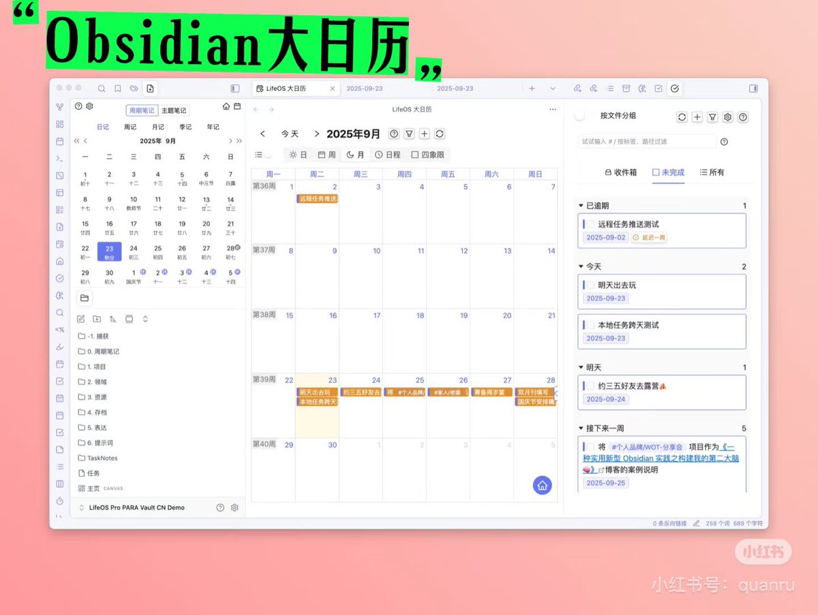Toggle the right sidebar collapse icon
818x615 pixels.
[x=753, y=88]
